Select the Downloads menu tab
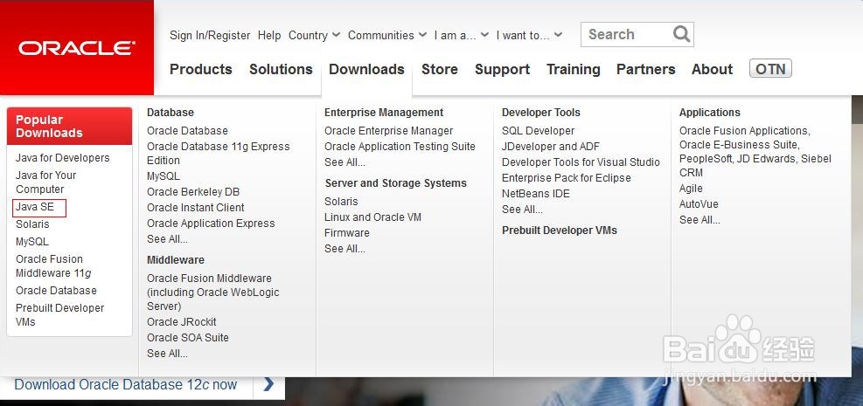Screen dimensions: 863x406 point(366,69)
